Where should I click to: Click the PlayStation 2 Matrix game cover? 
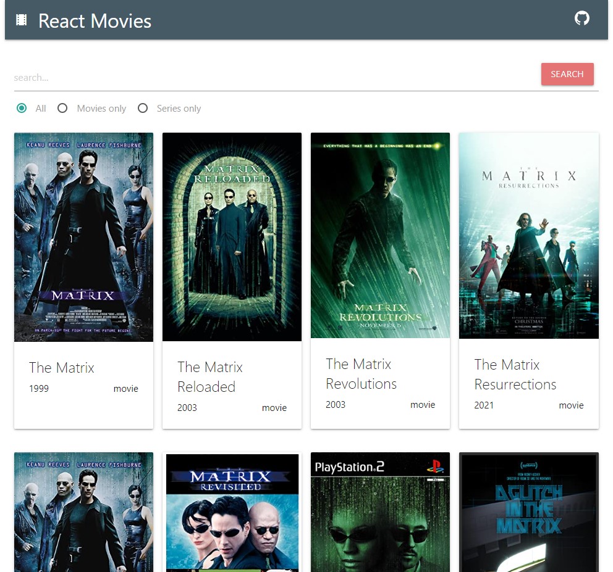pos(380,512)
